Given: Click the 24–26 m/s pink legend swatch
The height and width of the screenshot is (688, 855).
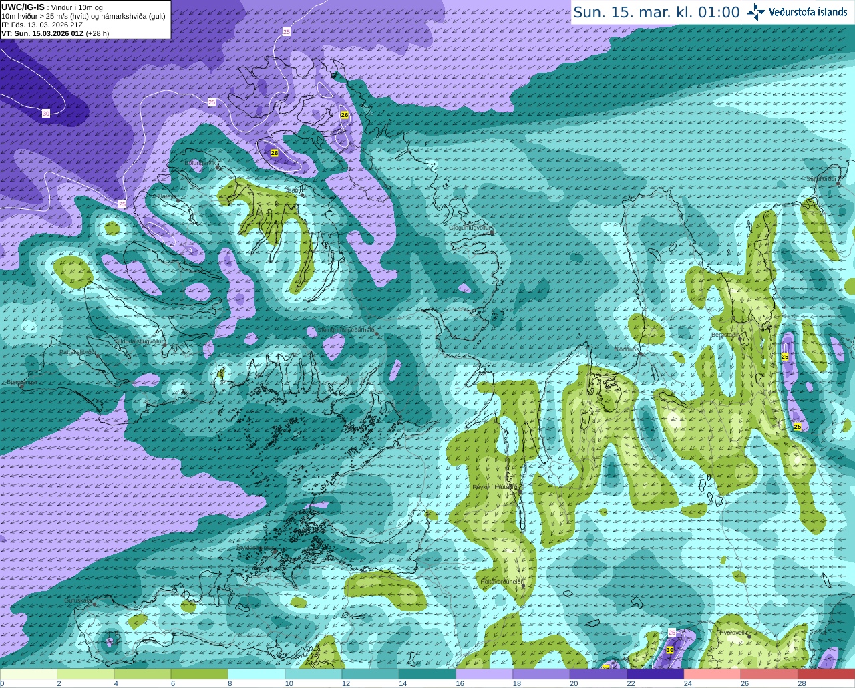Looking at the screenshot, I should pos(713,674).
